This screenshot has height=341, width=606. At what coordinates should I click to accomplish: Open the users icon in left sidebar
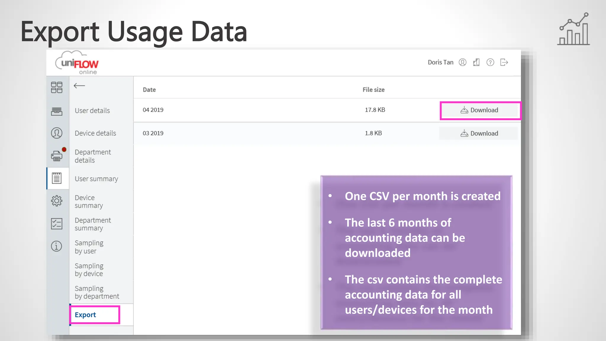(57, 133)
